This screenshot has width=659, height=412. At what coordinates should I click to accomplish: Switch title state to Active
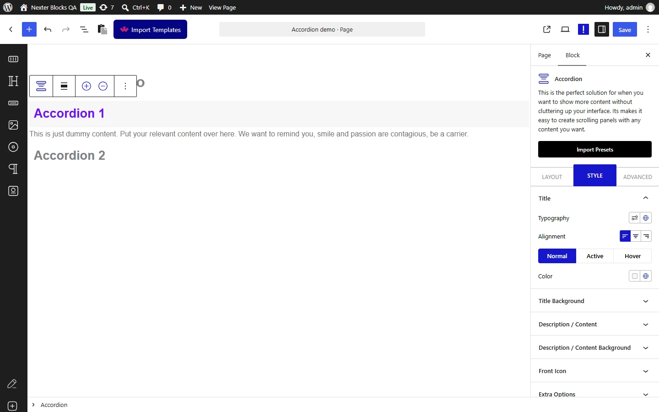(595, 256)
